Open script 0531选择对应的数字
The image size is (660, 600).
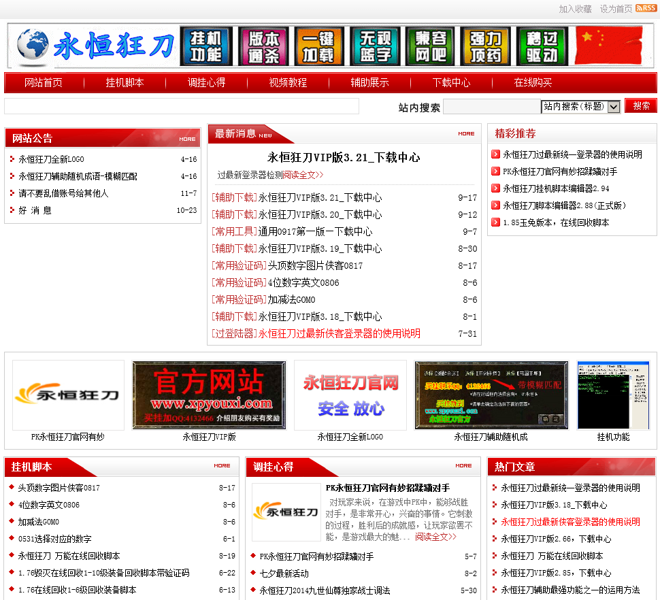pyautogui.click(x=54, y=539)
